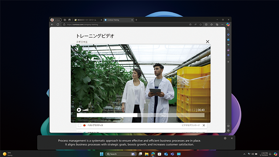Open the notifications bell
Screen dimensions: 279x157
pyautogui.click(x=270, y=154)
